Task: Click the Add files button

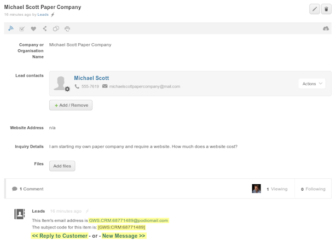Action: click(x=62, y=166)
